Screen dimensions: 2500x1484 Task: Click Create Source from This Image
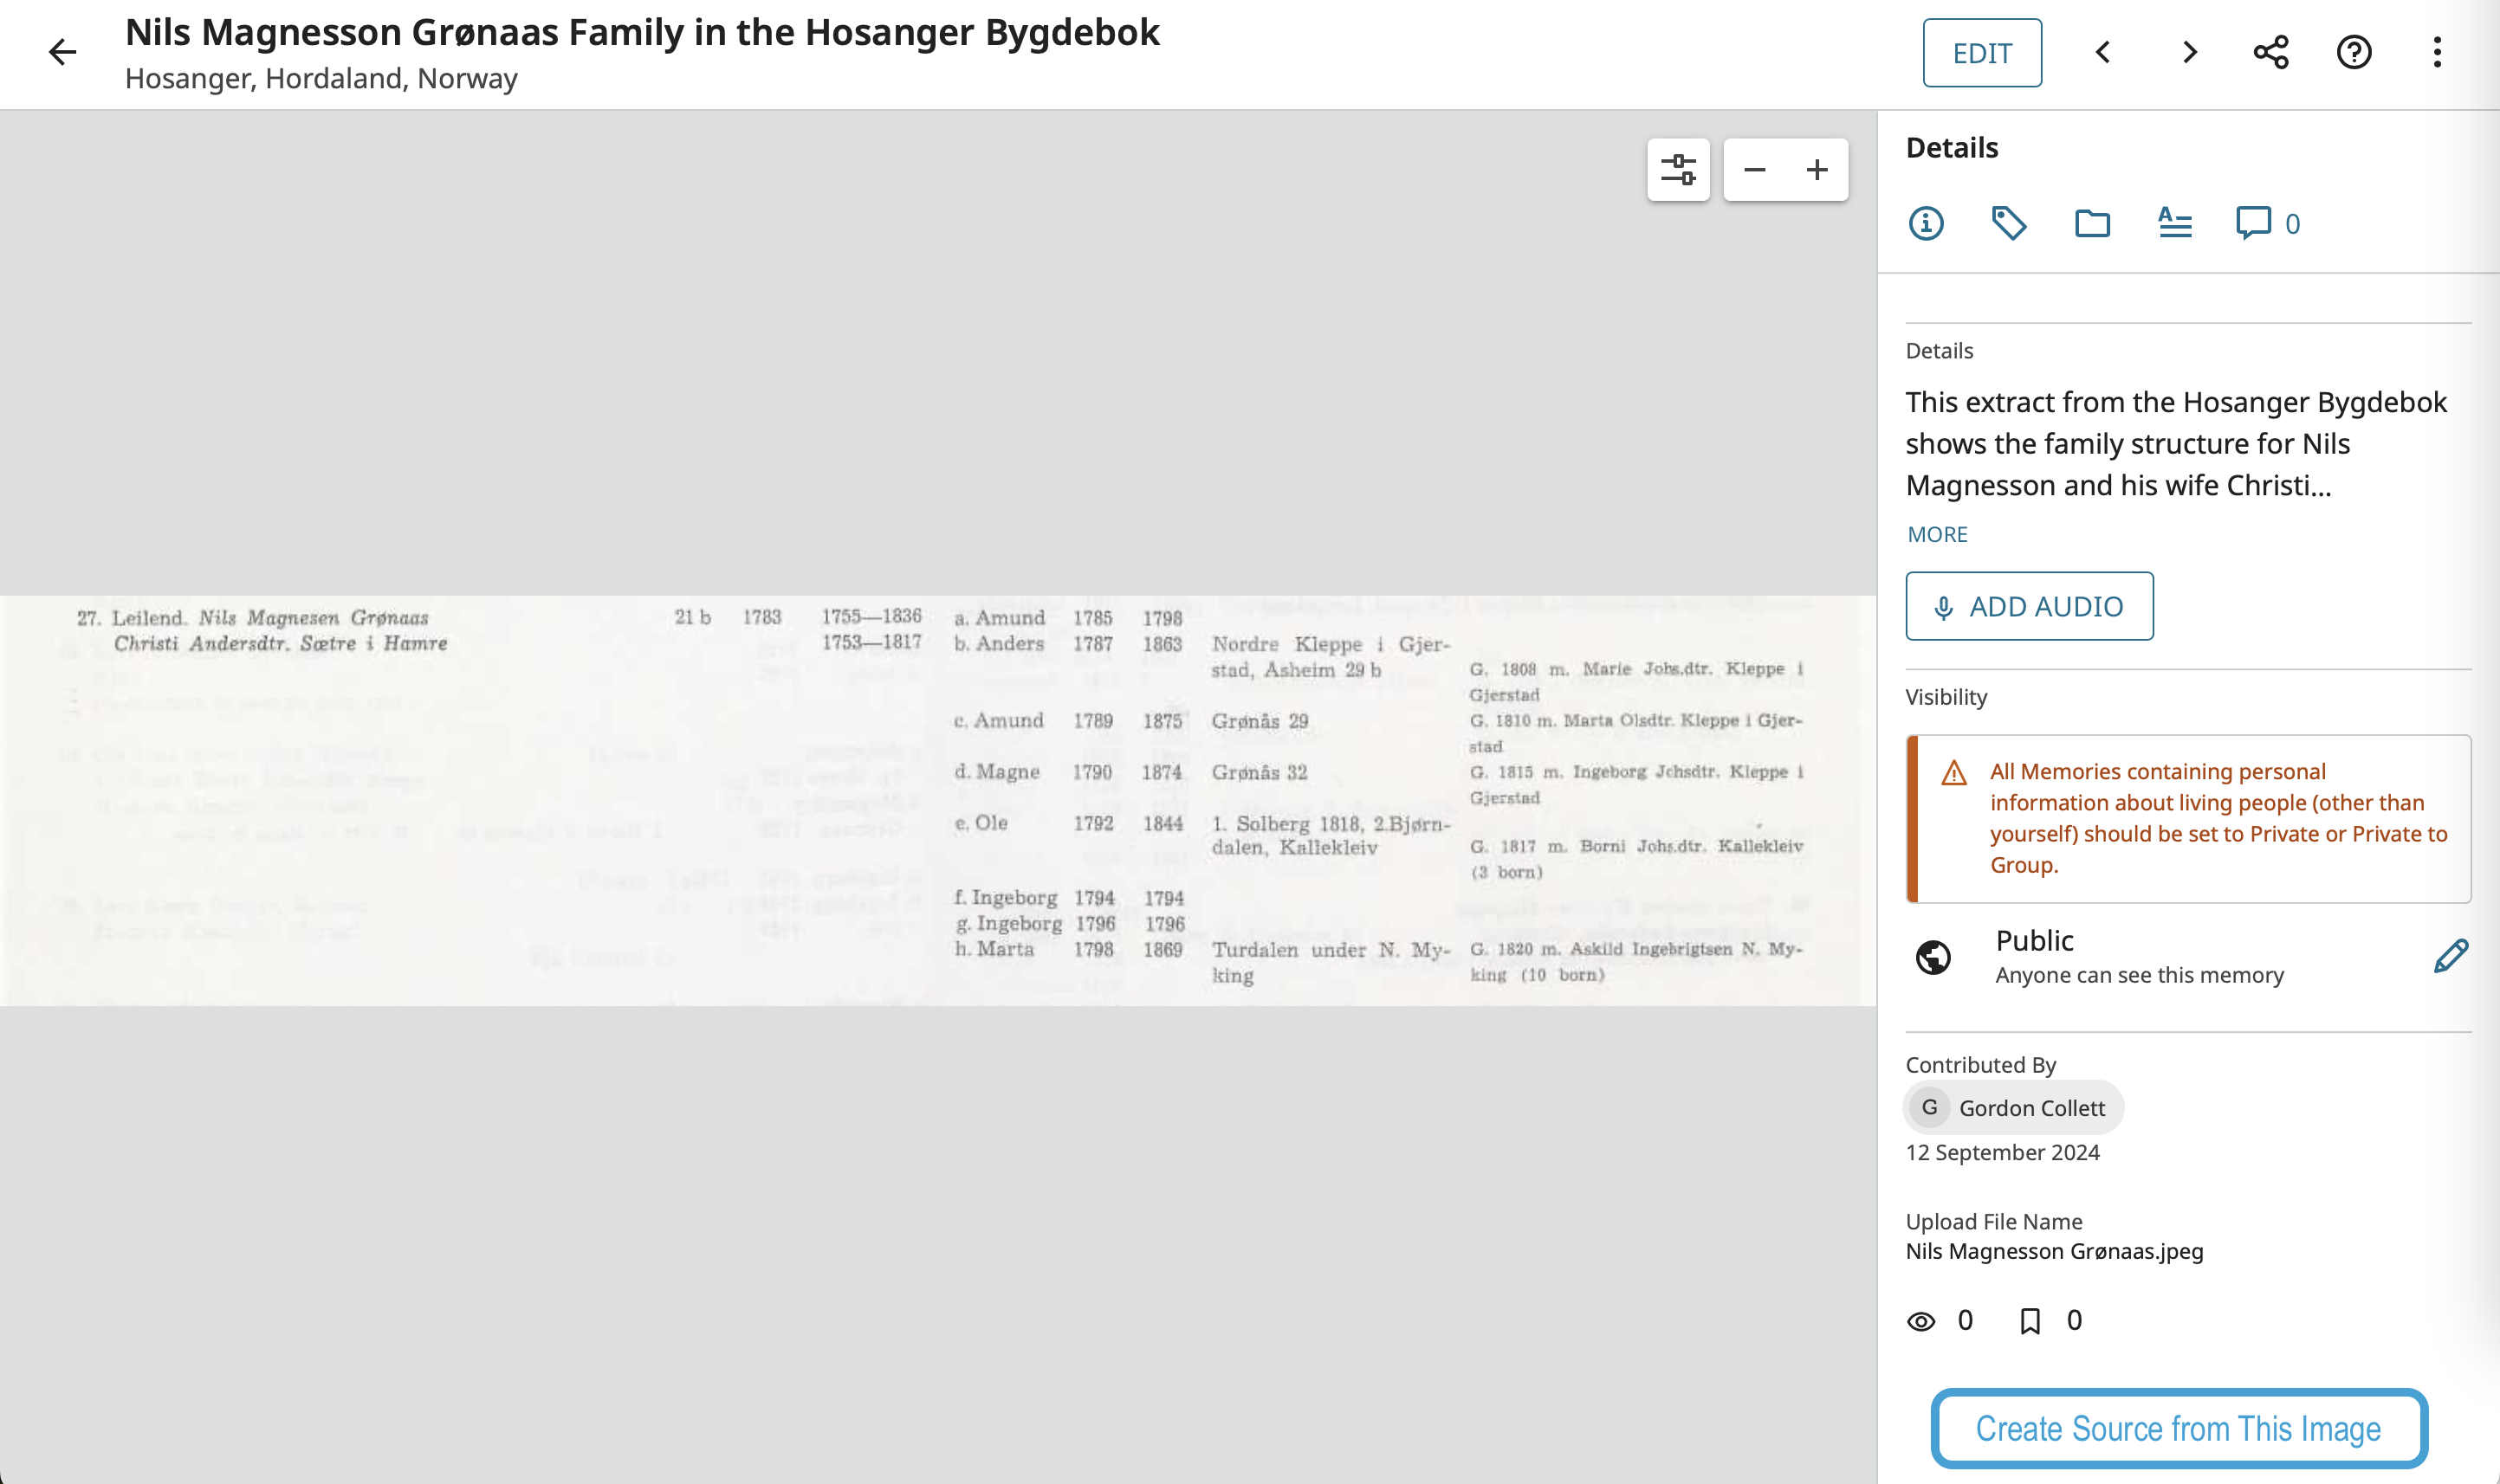(2178, 1428)
